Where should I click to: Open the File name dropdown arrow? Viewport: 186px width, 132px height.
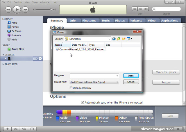point(117,76)
